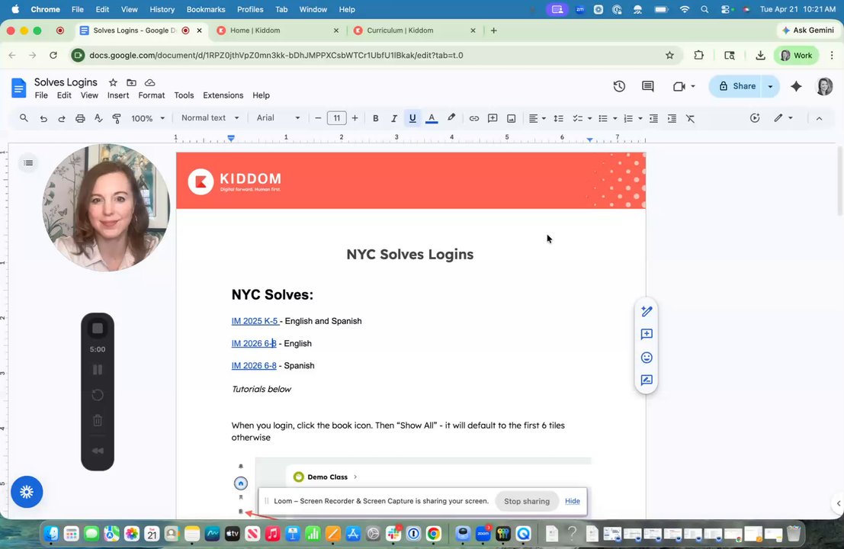Screen dimensions: 844x549
Task: Decrease the font size
Action: [x=318, y=118]
